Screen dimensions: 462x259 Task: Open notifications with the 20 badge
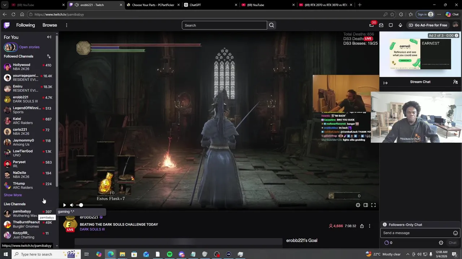[372, 25]
